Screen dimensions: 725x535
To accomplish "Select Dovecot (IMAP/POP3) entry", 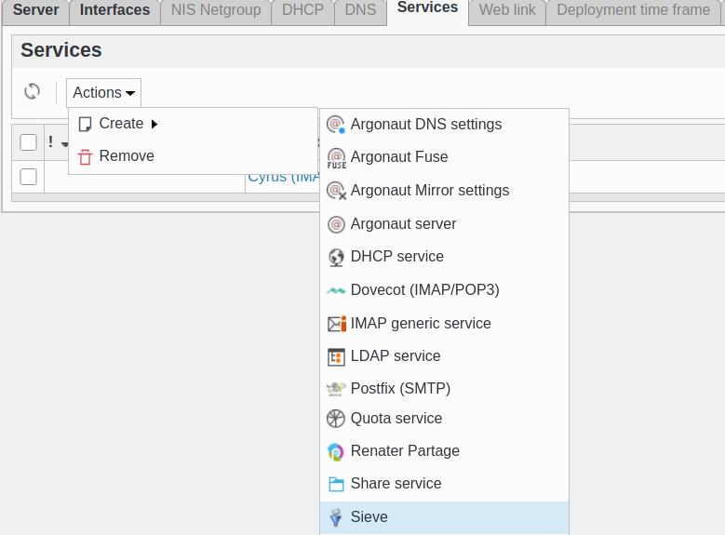I will point(444,290).
